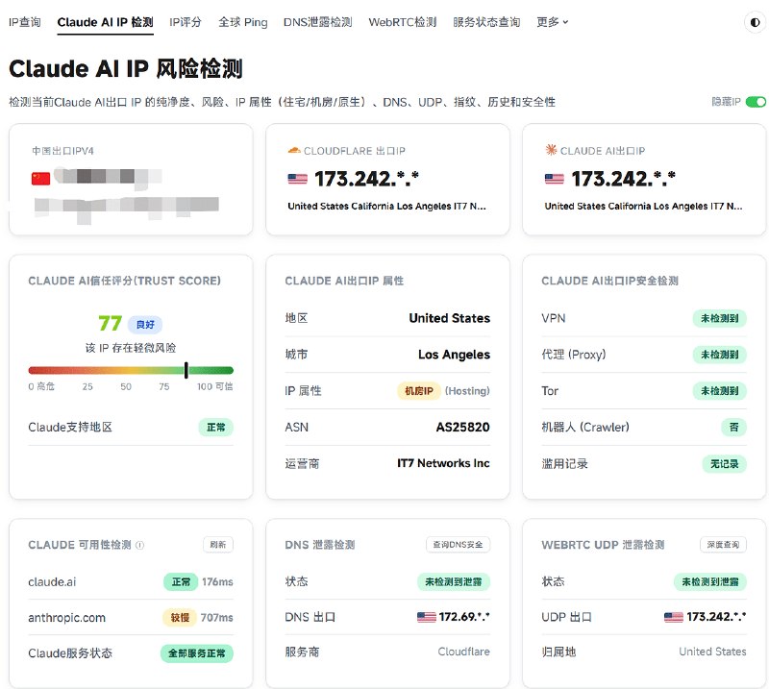
Task: Click the US flag in Cloudflare card
Action: point(297,179)
